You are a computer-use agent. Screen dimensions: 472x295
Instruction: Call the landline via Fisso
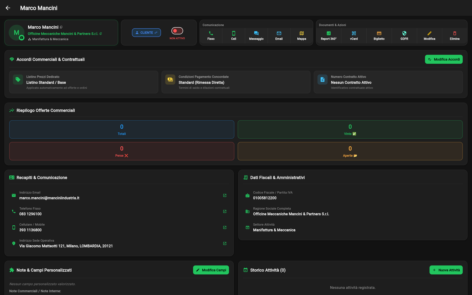[x=211, y=36]
